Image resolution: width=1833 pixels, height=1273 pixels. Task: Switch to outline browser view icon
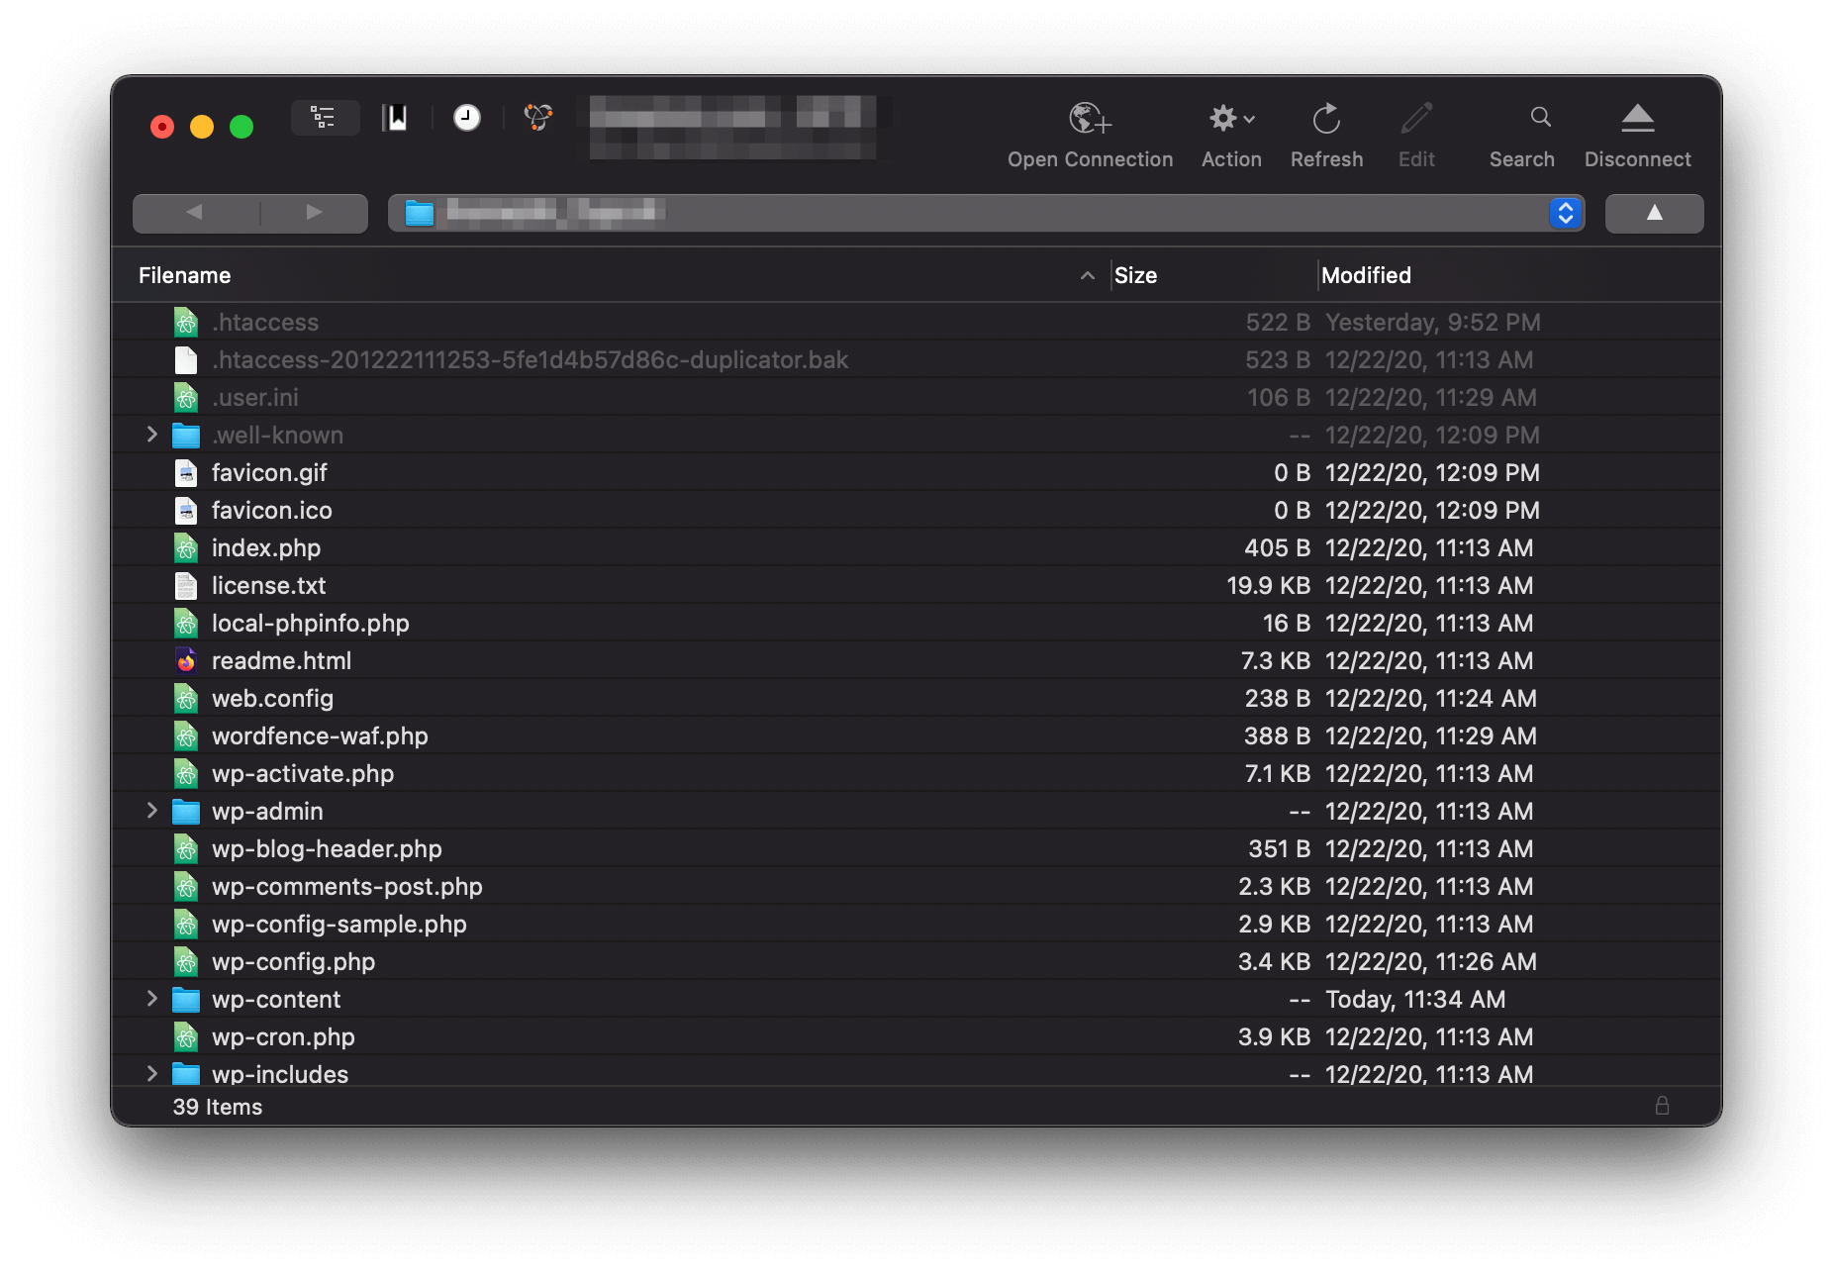(324, 118)
